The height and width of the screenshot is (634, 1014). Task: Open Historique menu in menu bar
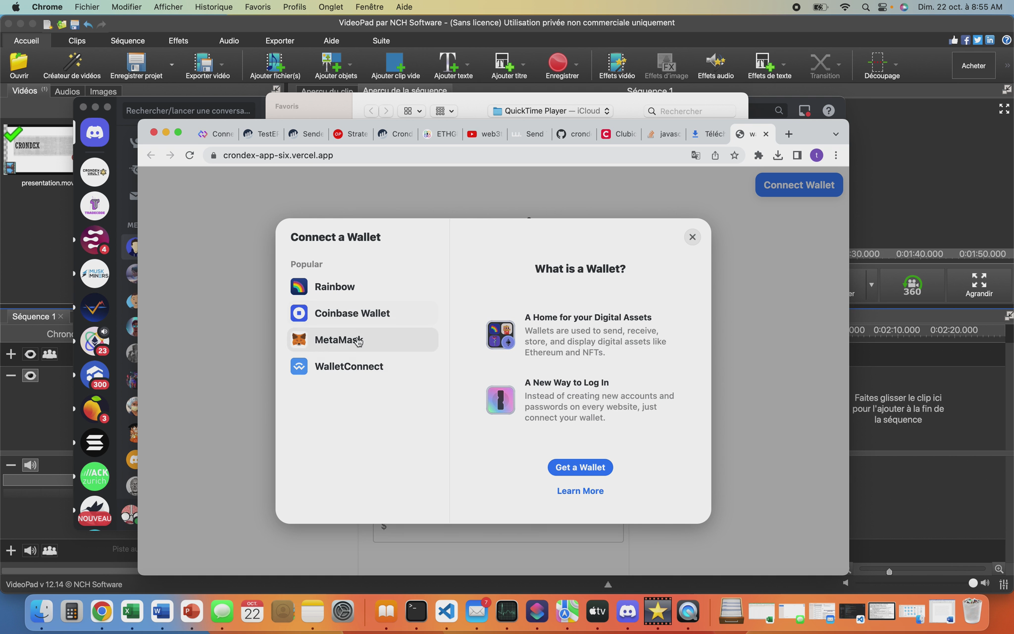pos(213,7)
